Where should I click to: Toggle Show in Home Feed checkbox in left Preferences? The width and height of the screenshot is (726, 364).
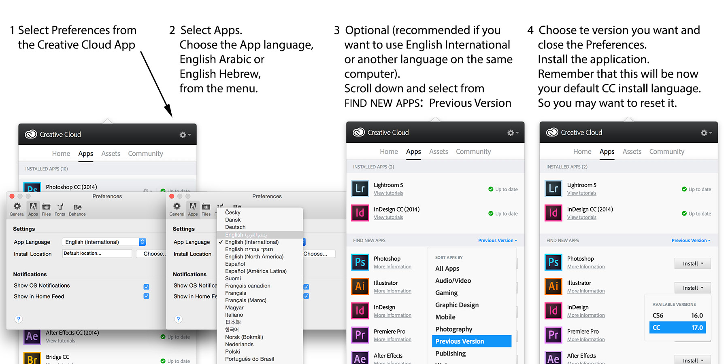pyautogui.click(x=146, y=296)
